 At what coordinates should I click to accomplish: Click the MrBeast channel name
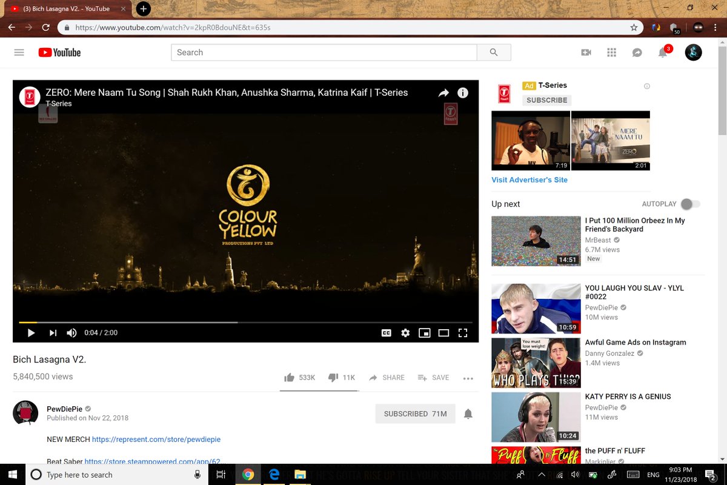click(x=598, y=241)
